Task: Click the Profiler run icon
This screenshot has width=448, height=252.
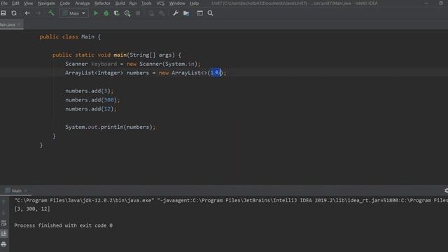Action: pos(127,13)
